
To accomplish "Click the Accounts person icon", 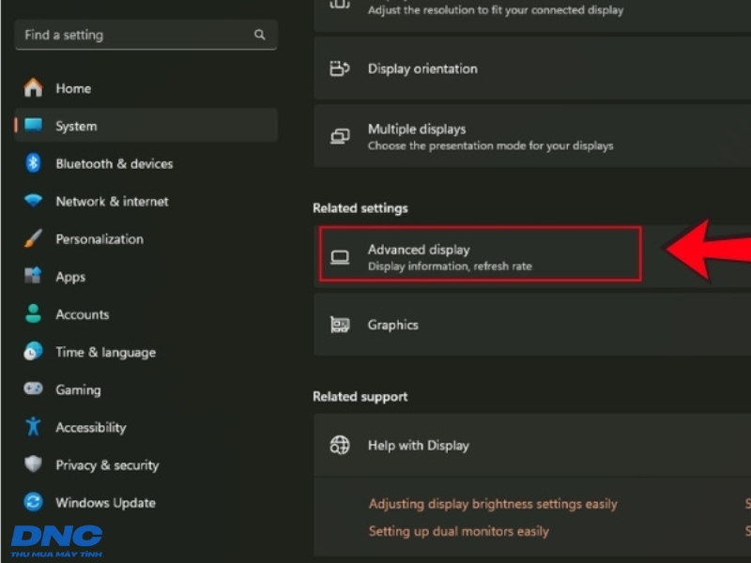I will [x=34, y=313].
